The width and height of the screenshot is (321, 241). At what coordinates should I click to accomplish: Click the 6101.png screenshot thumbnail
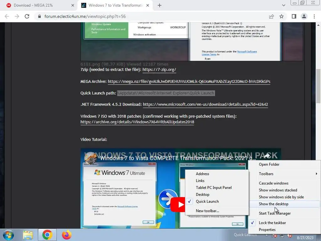[x=192, y=42]
